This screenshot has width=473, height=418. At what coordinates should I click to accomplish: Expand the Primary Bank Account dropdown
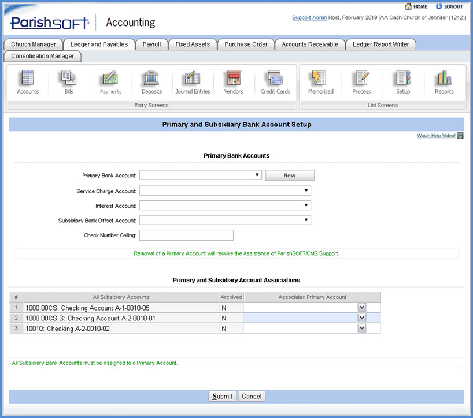coord(200,176)
